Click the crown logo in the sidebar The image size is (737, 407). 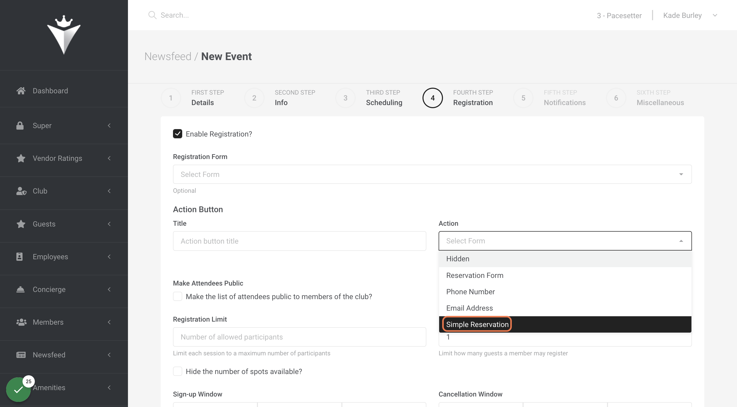(64, 35)
